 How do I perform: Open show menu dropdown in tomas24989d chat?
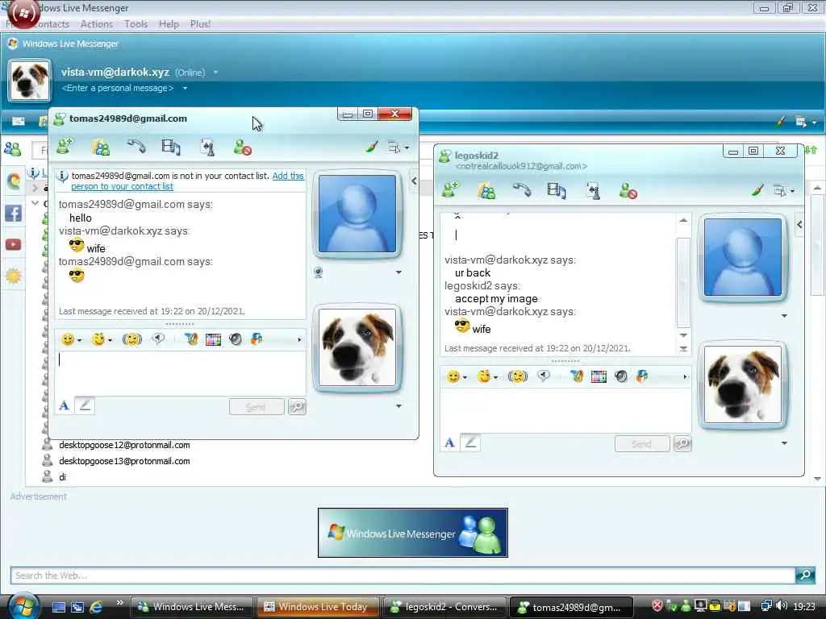(398, 147)
